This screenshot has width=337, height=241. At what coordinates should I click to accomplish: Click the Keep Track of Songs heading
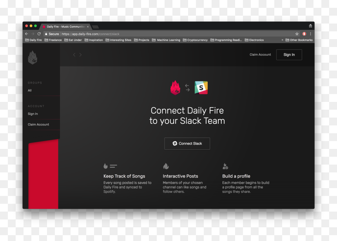coord(124,176)
